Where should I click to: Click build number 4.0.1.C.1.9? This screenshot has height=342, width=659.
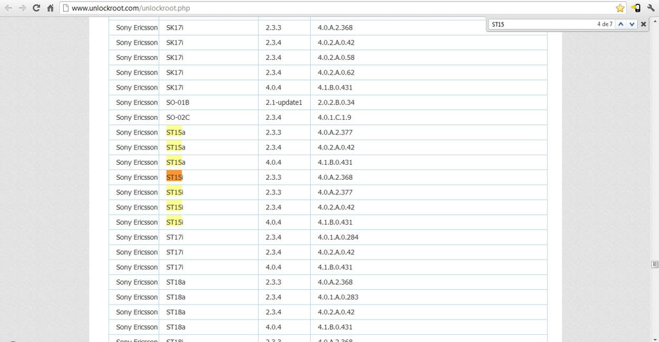tap(334, 117)
